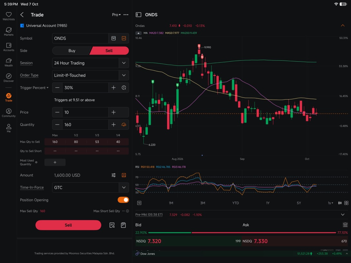Screen dimensions: 351x263
Task: Open the 1s interval selector
Action: 330,203
